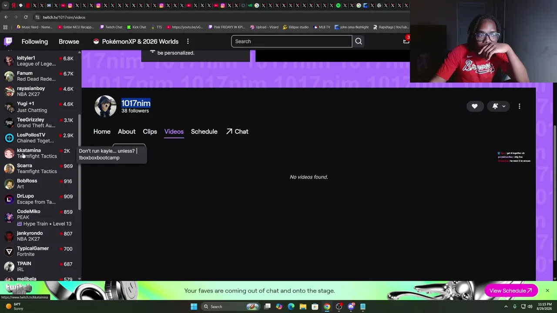Open rayasianboy's channel in the sidebar

[41, 91]
